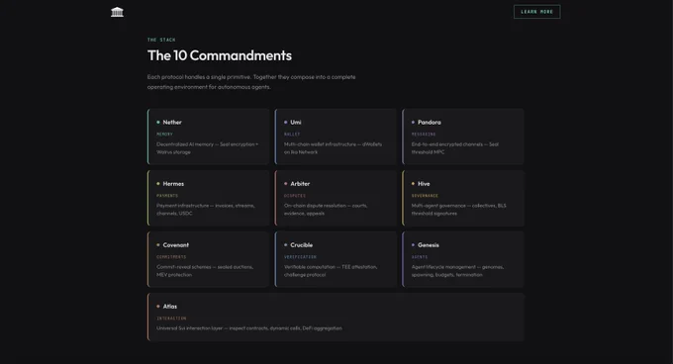This screenshot has height=364, width=673.
Task: Click the VERIFICATION tag under Crucible
Action: [300, 257]
